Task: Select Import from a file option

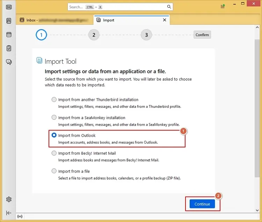Action: click(54, 171)
